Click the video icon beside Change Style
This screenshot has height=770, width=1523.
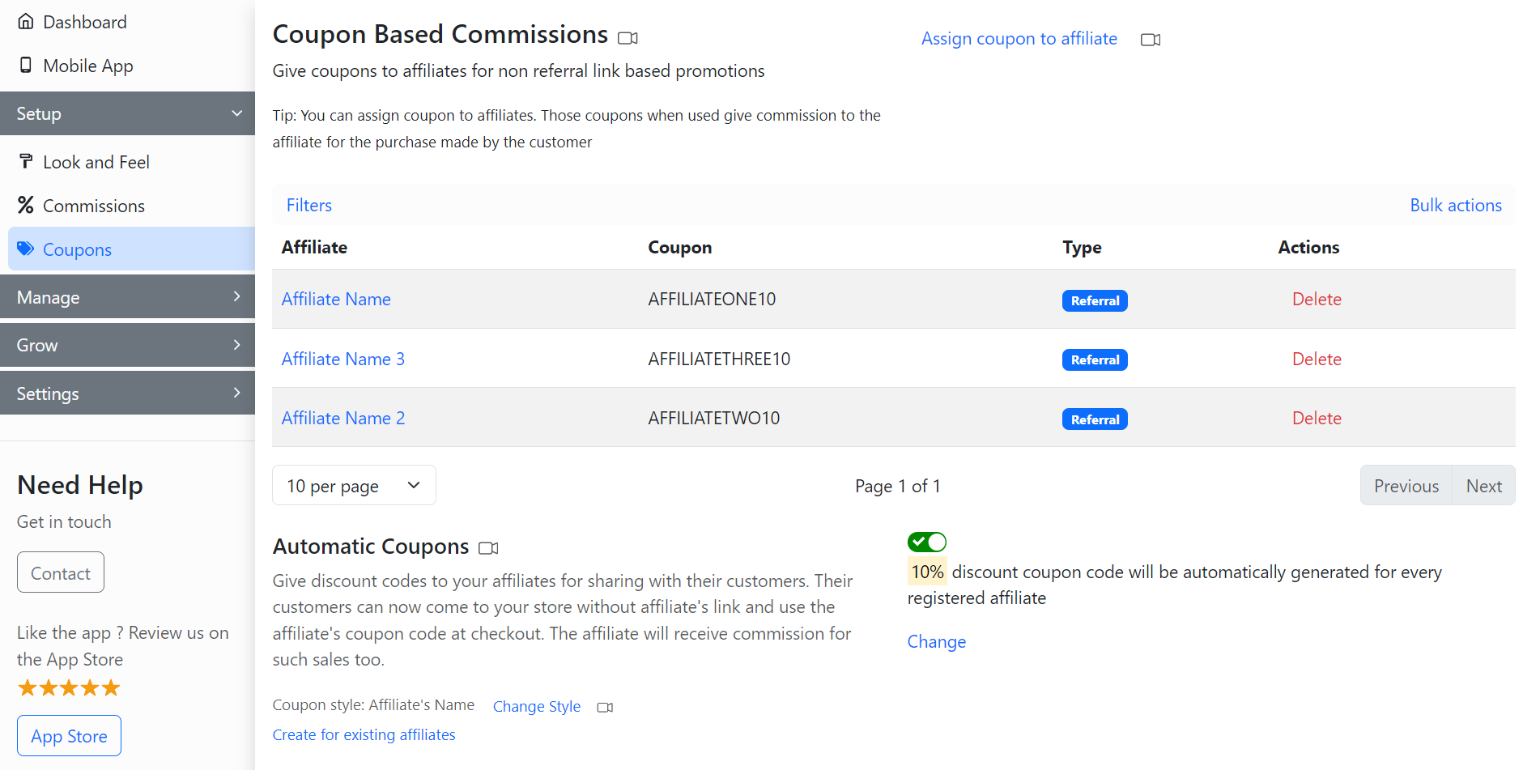coord(605,707)
